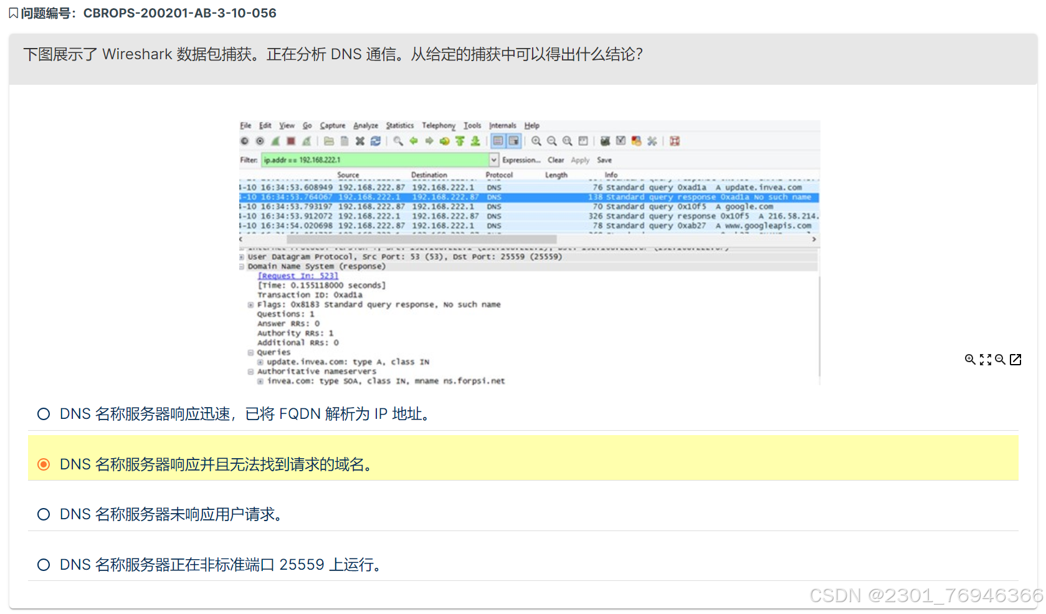Open the image in fullscreen via the expand icon

pyautogui.click(x=984, y=360)
